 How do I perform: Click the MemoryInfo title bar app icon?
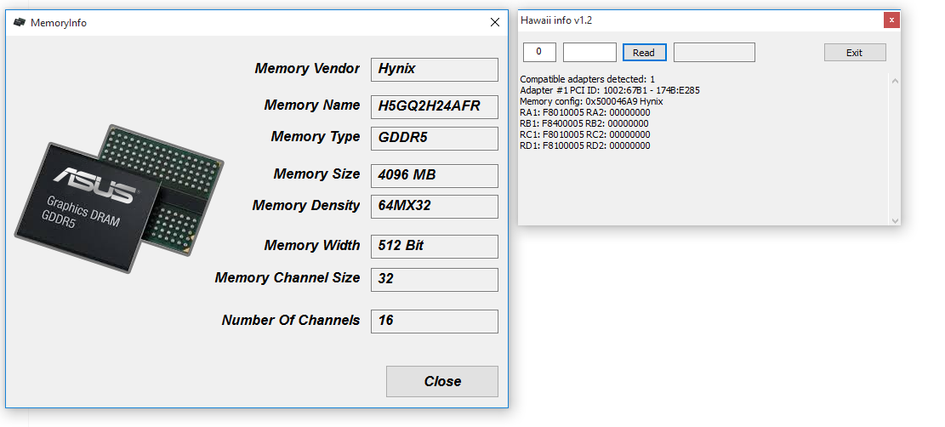tap(19, 23)
